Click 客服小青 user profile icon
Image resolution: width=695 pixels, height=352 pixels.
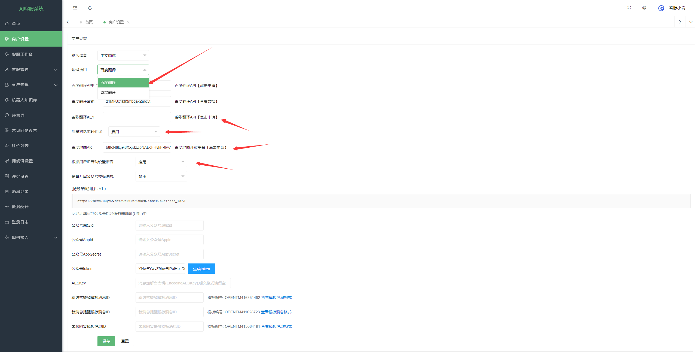click(660, 8)
